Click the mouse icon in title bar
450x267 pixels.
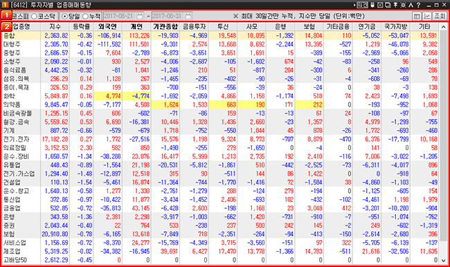pyautogui.click(x=372, y=5)
